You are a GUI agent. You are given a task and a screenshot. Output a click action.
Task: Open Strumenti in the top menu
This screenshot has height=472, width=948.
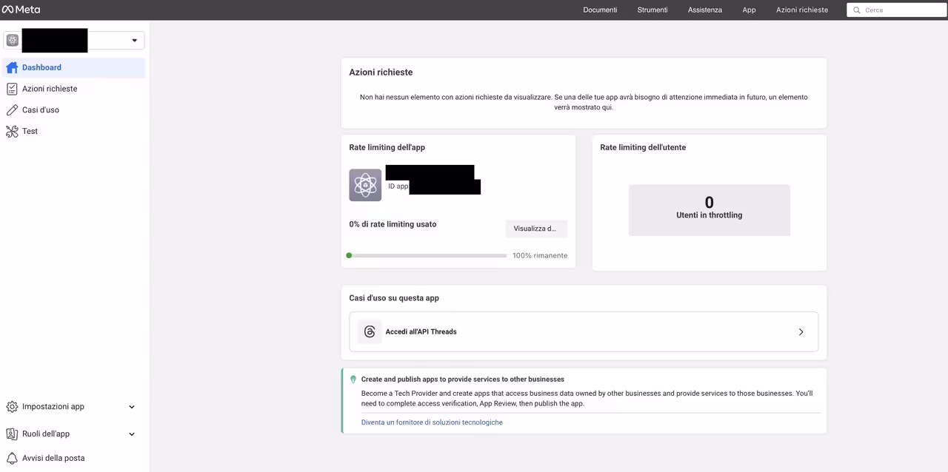[652, 10]
